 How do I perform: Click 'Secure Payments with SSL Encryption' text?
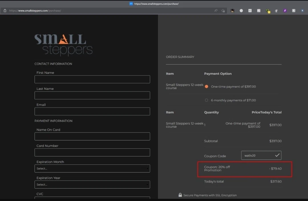(210, 195)
